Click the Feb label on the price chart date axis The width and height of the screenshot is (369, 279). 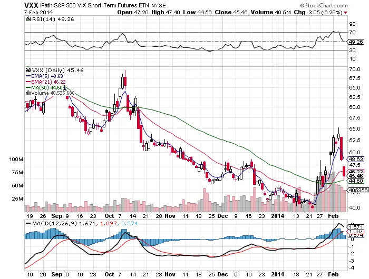click(333, 216)
